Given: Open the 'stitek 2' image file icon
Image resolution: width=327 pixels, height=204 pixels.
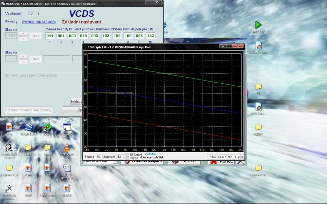Looking at the screenshot, I should (67, 188).
